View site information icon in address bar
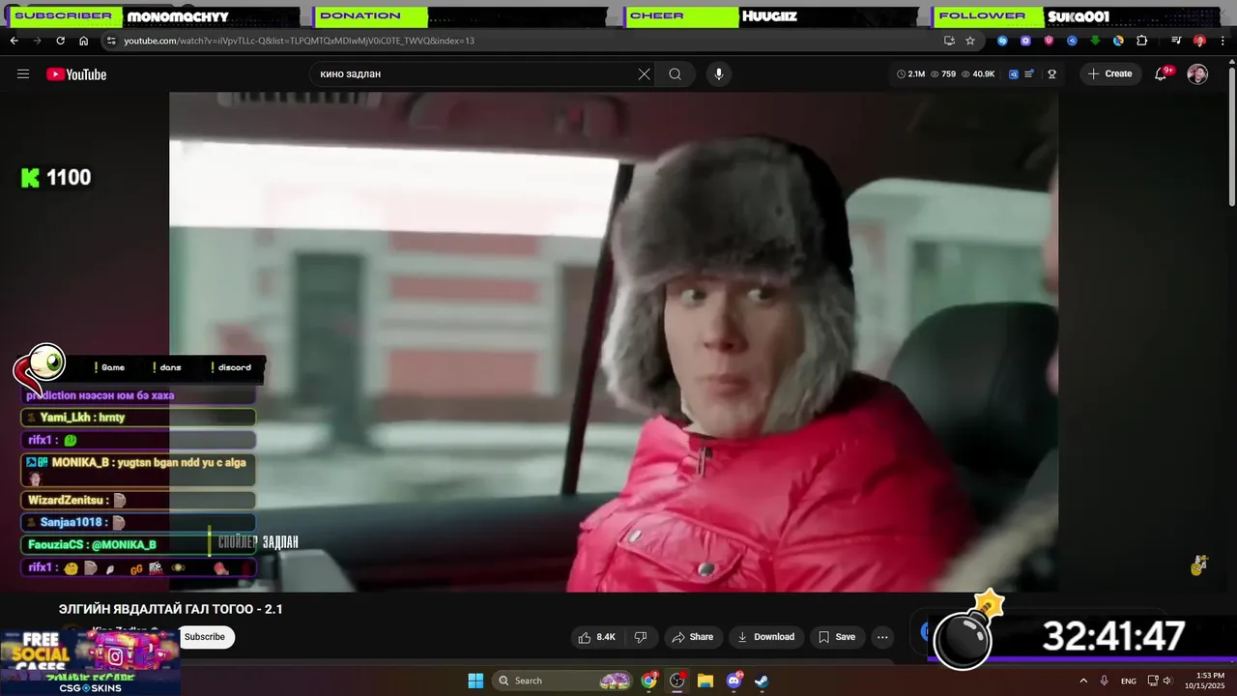Screen dimensions: 1237x696 (x=111, y=41)
